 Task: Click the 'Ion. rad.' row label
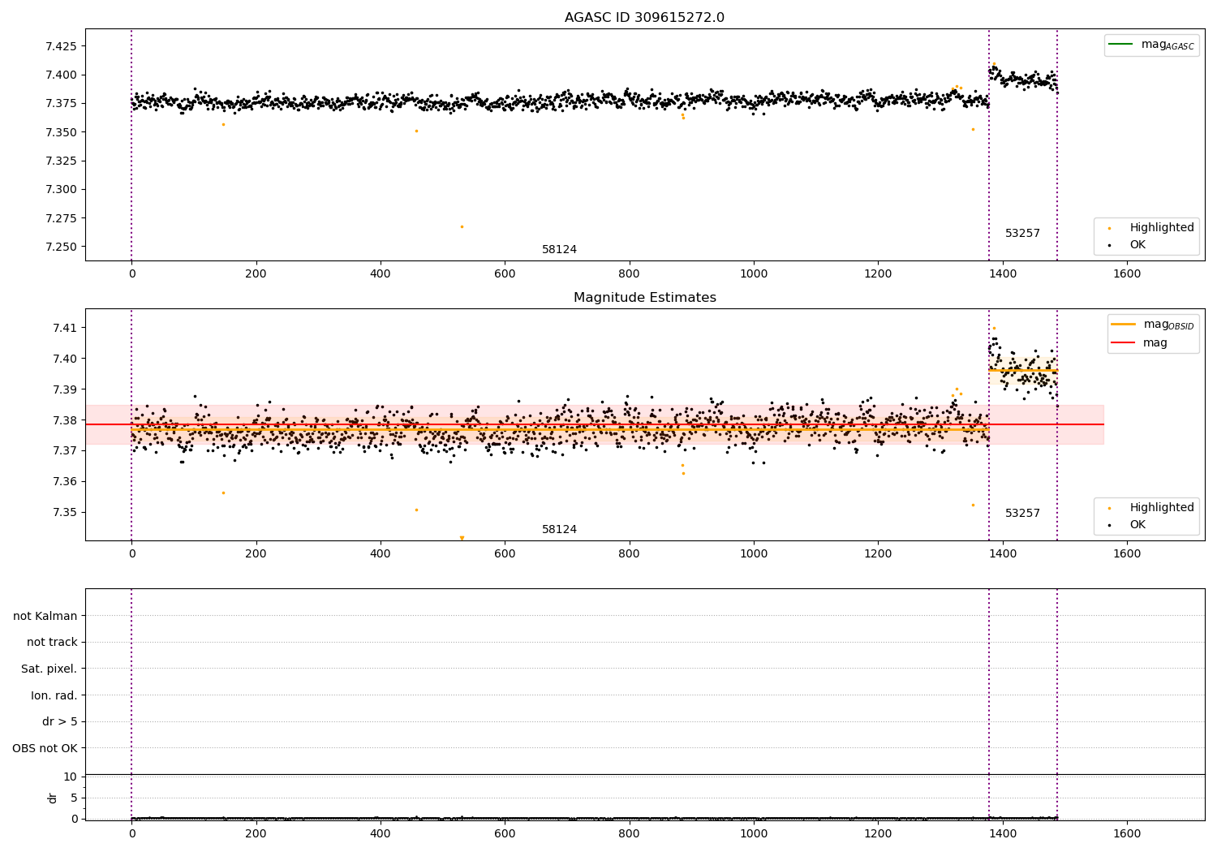(54, 695)
